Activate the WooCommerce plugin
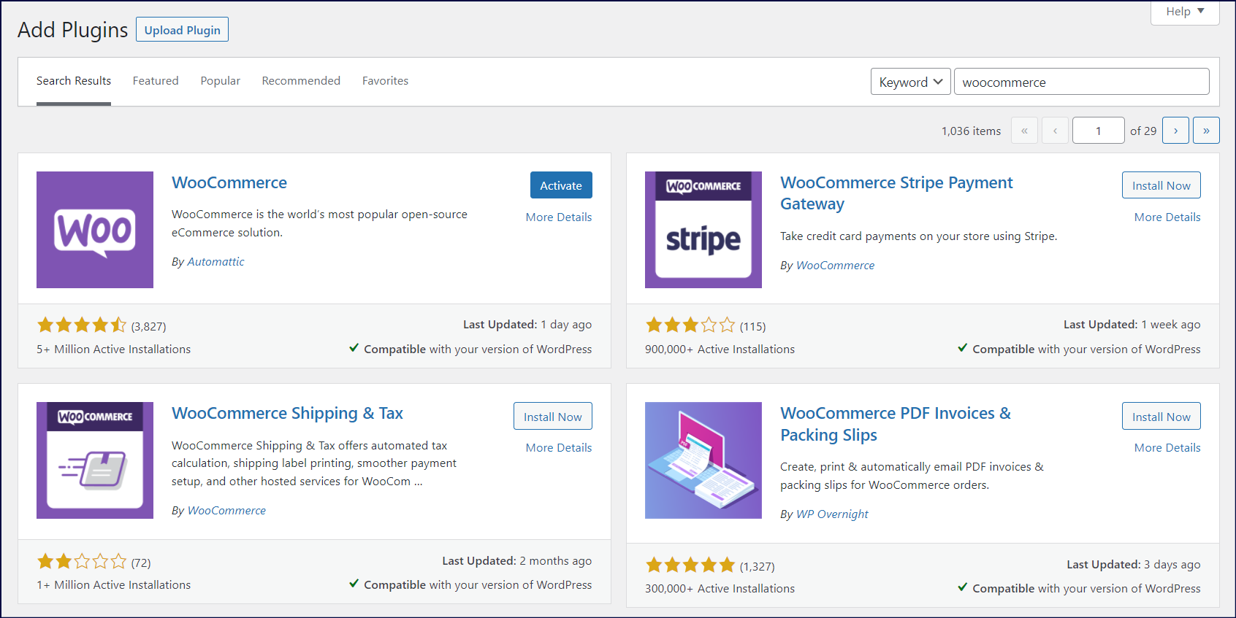Screen dimensions: 1236x618 561,185
